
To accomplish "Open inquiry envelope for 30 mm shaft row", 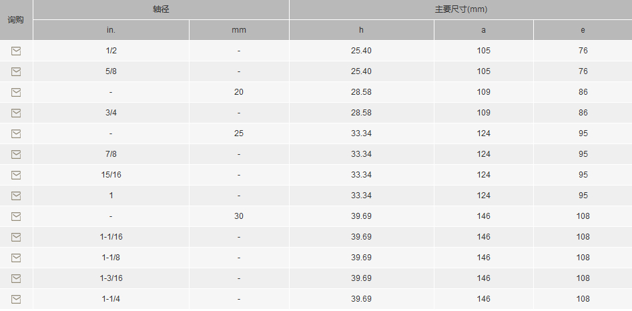I will coord(16,217).
